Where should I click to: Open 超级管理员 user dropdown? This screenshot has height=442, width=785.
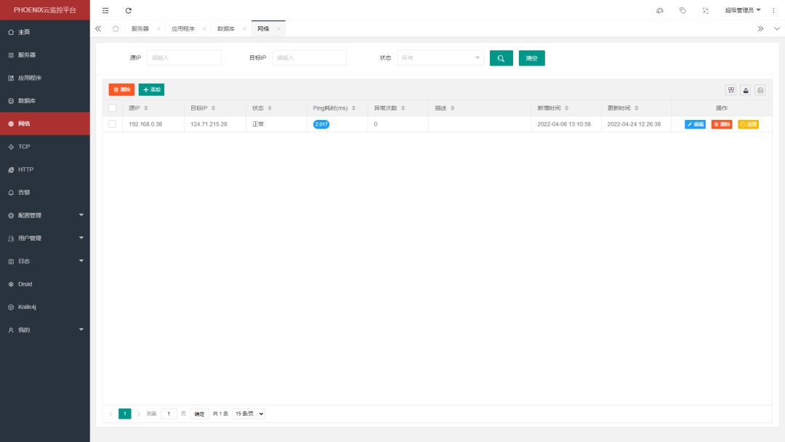tap(742, 10)
